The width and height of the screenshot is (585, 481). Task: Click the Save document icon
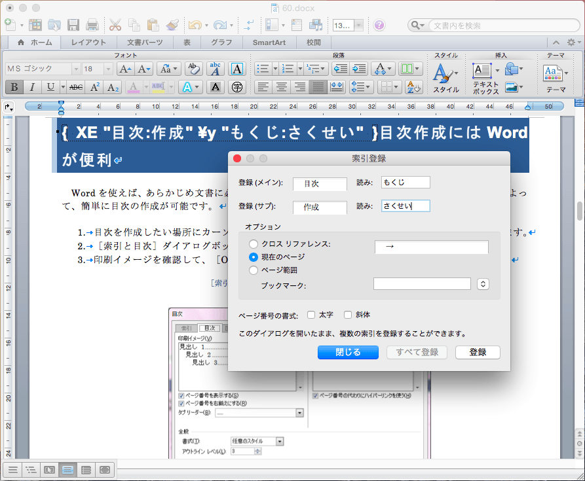pyautogui.click(x=73, y=25)
